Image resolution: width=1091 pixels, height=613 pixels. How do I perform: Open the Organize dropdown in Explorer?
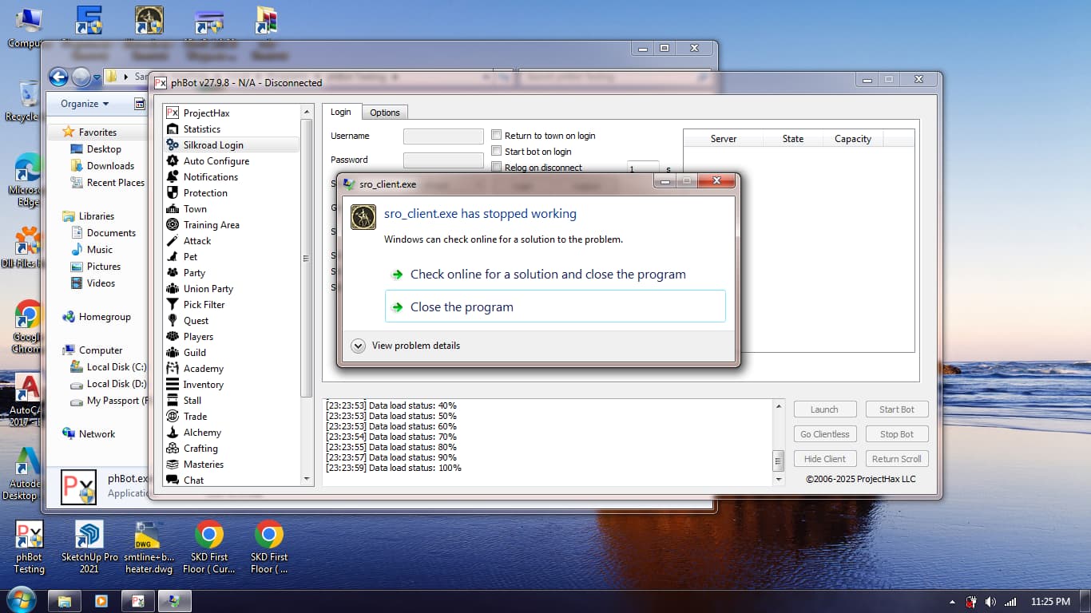pos(85,104)
